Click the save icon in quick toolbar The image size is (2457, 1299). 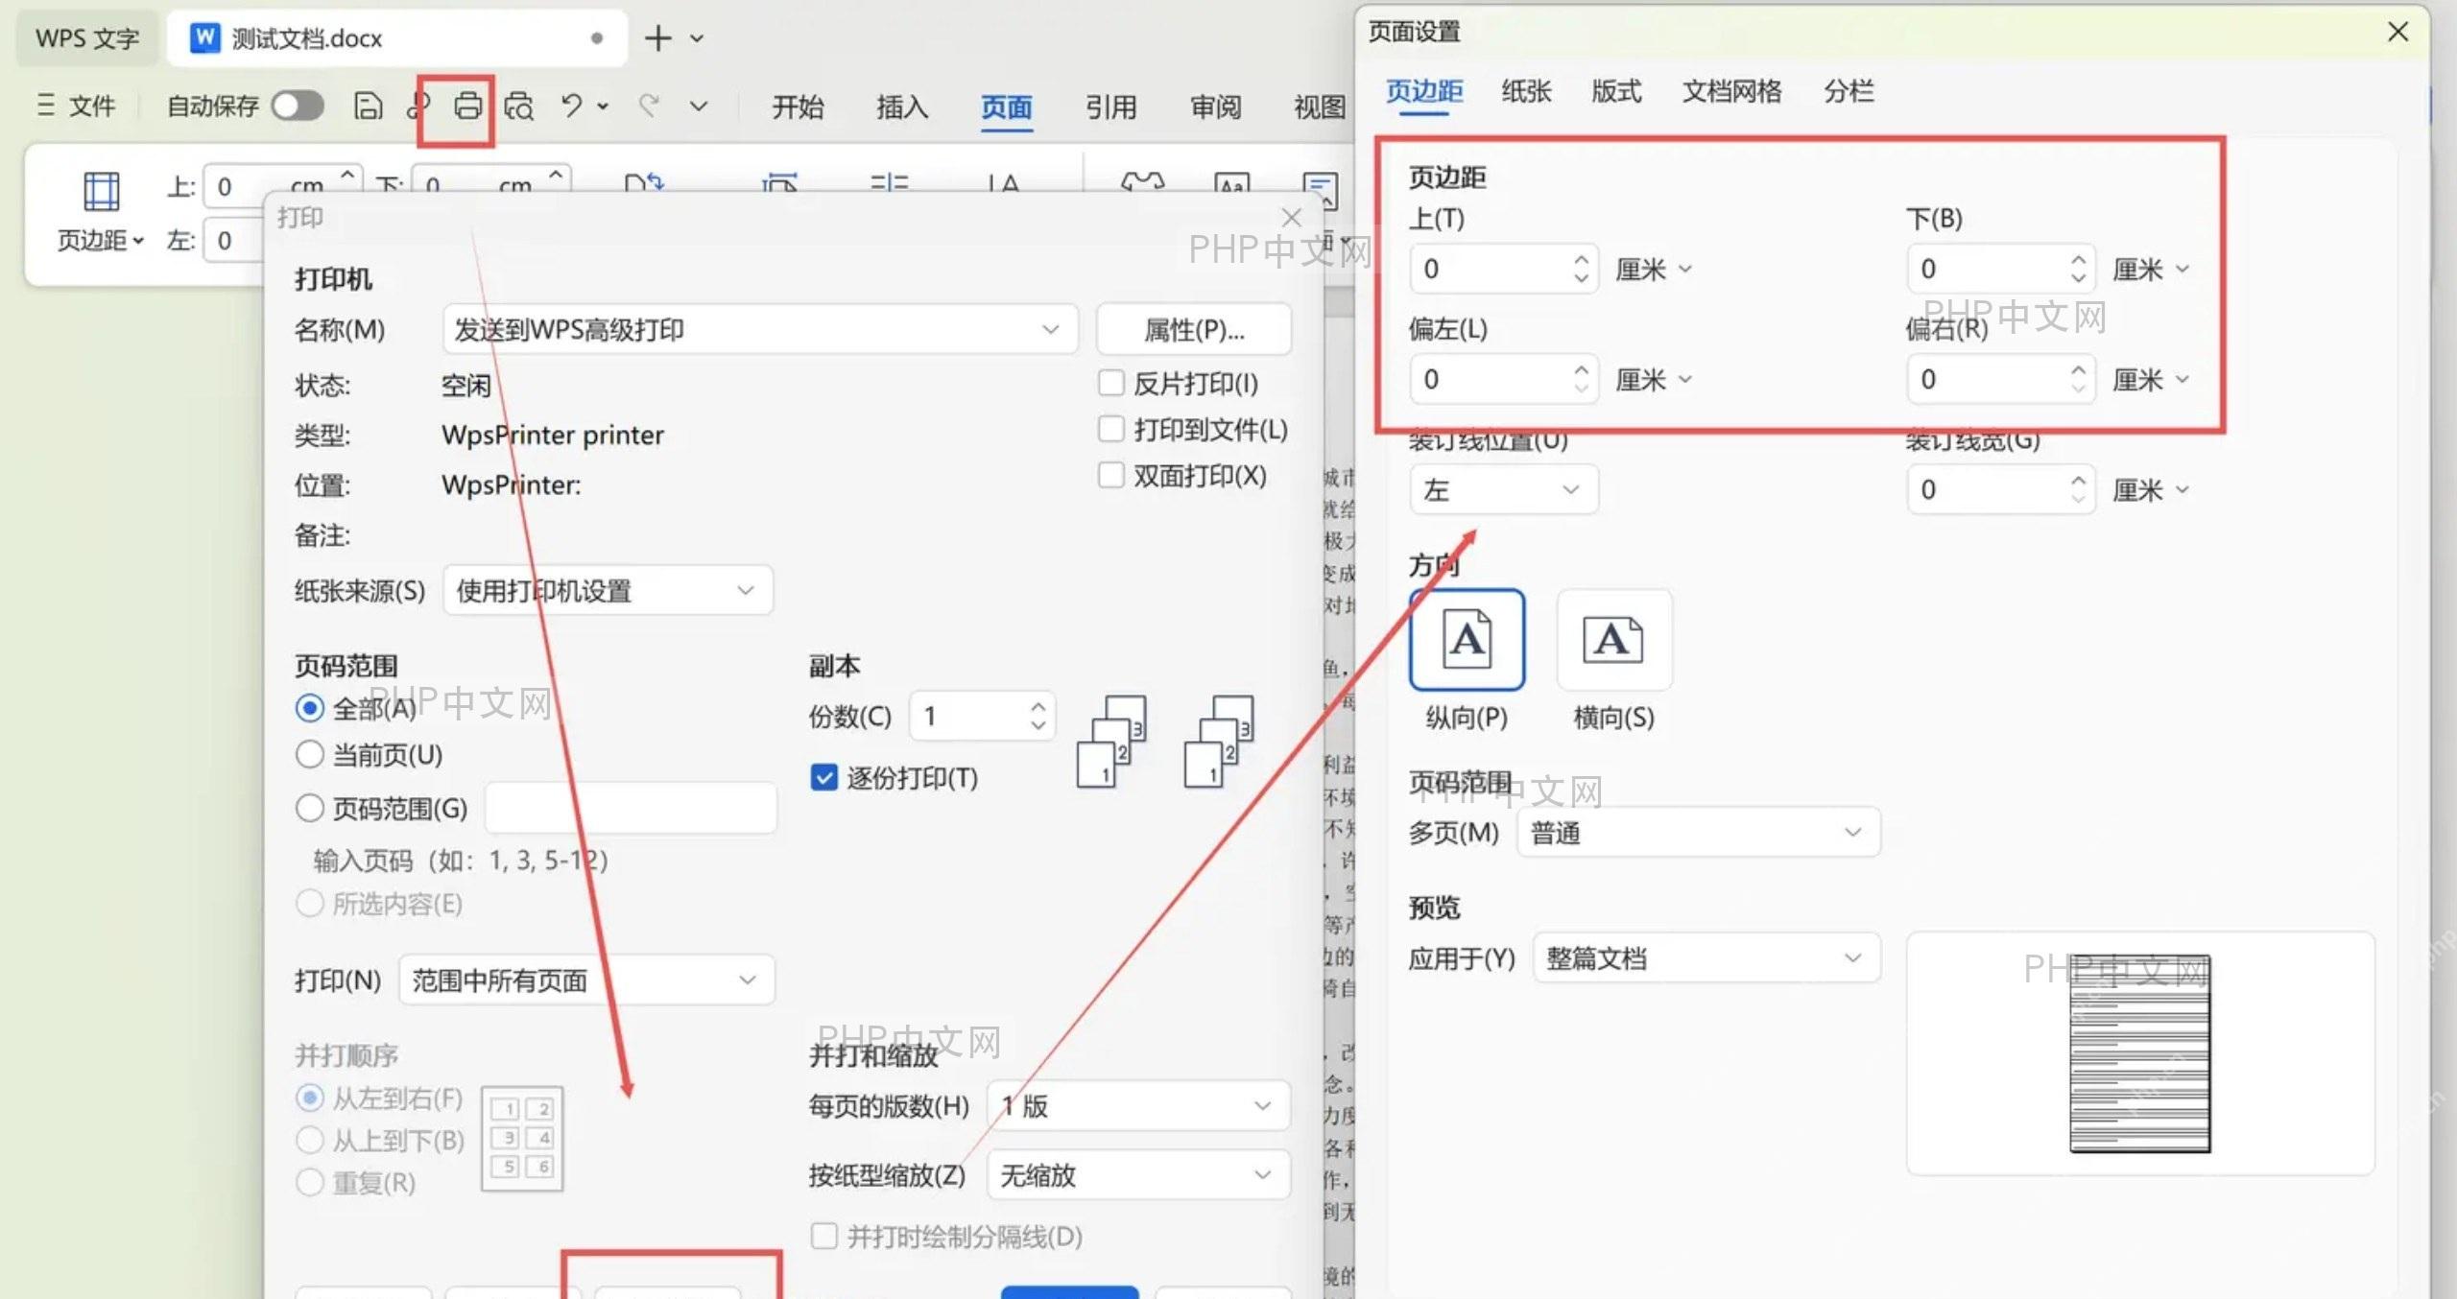pyautogui.click(x=368, y=106)
